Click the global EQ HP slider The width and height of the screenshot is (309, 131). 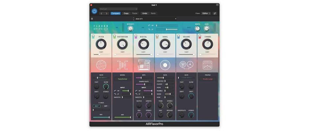167,26
